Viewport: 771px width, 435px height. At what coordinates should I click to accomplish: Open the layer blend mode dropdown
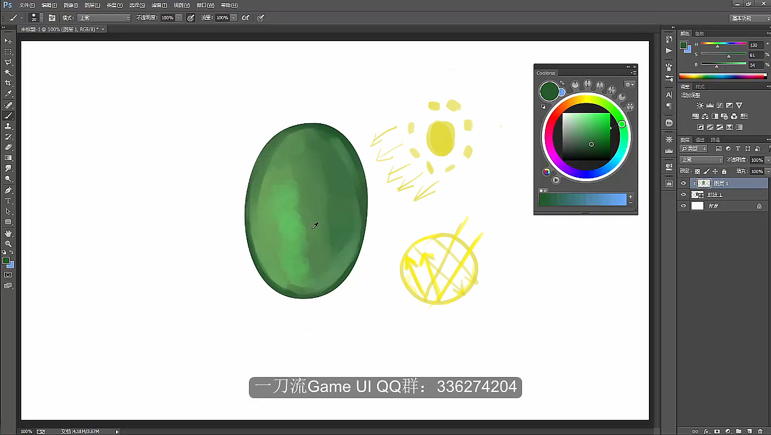point(702,160)
